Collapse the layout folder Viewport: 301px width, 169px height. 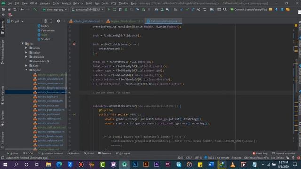pos(26,70)
